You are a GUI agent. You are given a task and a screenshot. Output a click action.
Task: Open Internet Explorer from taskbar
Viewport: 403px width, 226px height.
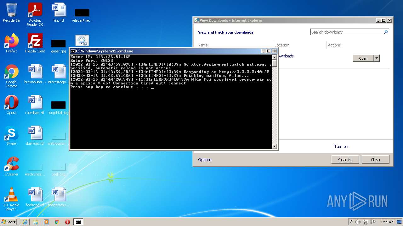25,222
